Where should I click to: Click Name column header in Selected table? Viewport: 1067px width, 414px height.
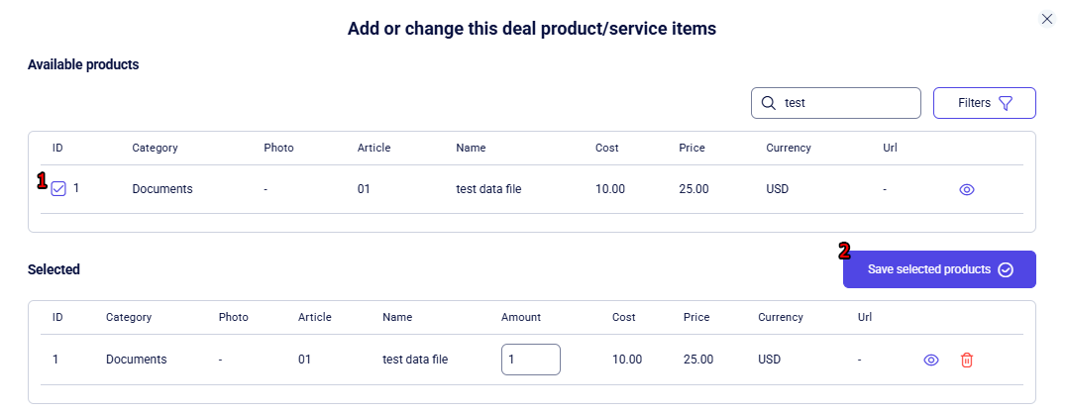397,318
